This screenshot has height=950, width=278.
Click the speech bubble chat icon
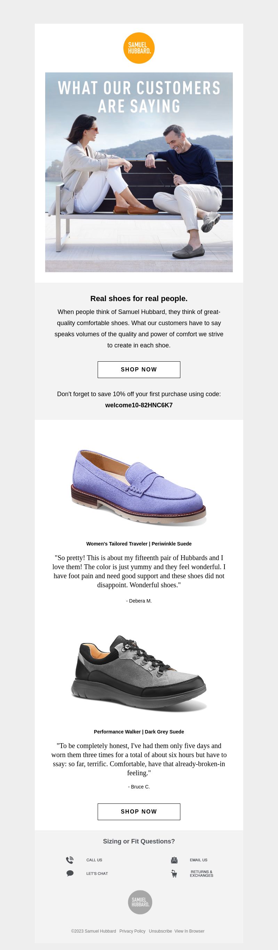(x=70, y=873)
